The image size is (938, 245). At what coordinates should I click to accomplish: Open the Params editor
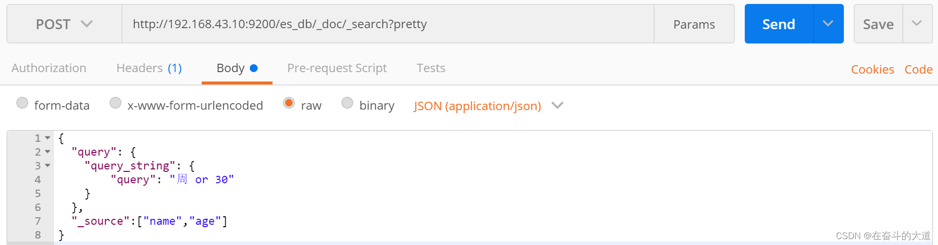pos(694,24)
